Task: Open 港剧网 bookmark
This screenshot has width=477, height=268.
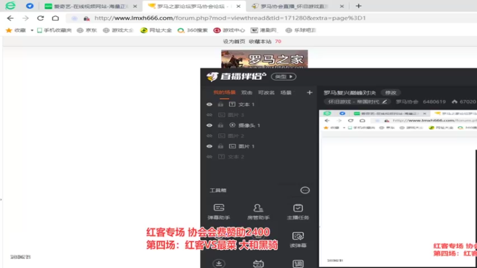Action: 264,30
